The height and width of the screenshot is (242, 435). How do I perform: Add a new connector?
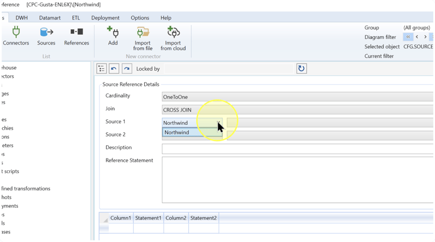coord(113,35)
